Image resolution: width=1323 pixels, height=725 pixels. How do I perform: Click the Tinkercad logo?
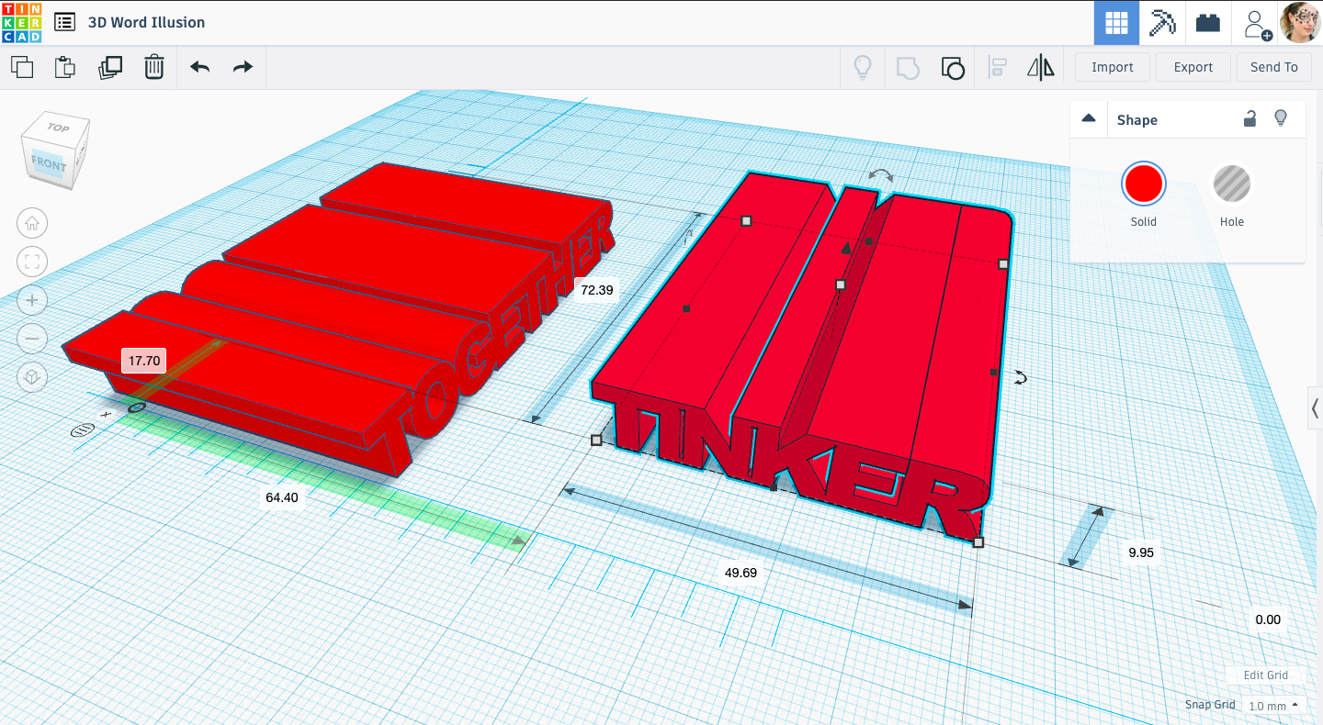[x=22, y=22]
